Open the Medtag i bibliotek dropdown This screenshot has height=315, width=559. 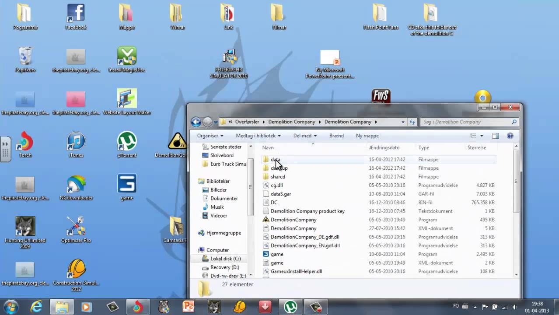pos(258,136)
